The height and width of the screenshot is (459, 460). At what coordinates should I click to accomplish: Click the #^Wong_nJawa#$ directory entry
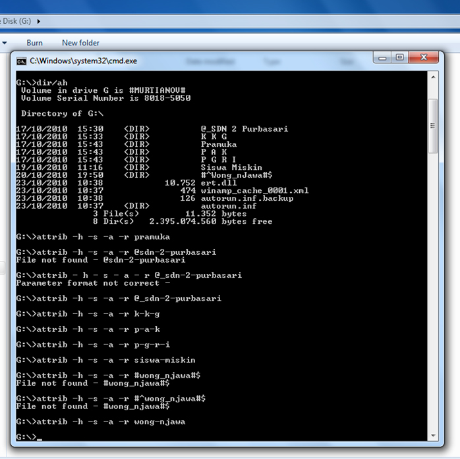237,175
